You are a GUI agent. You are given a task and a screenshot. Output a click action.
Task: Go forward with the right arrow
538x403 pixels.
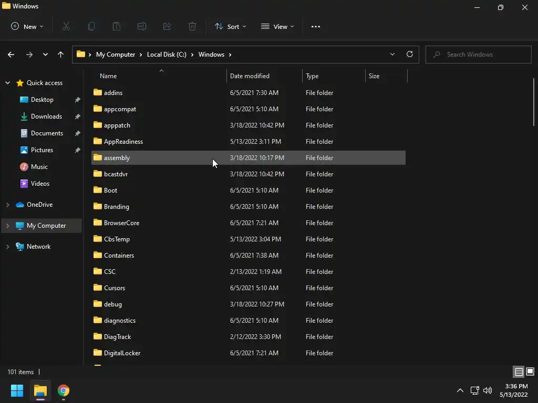(x=29, y=55)
